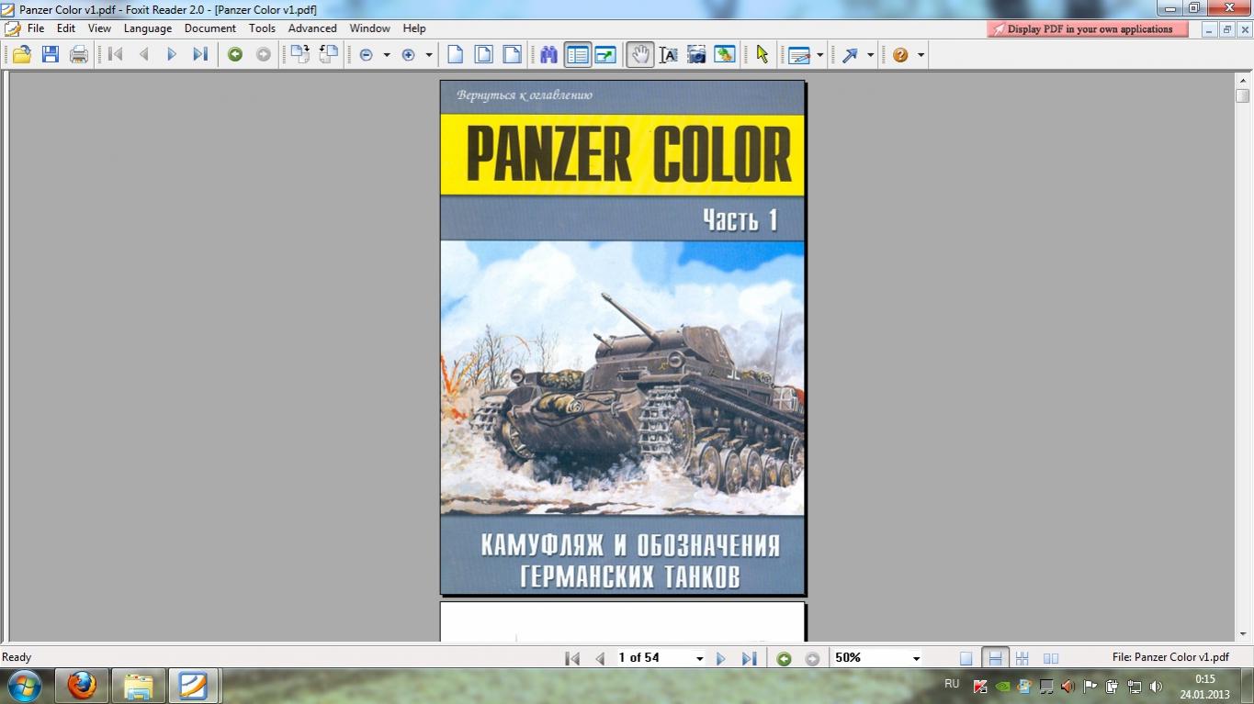Rotate the page counterclockwise

pyautogui.click(x=328, y=55)
